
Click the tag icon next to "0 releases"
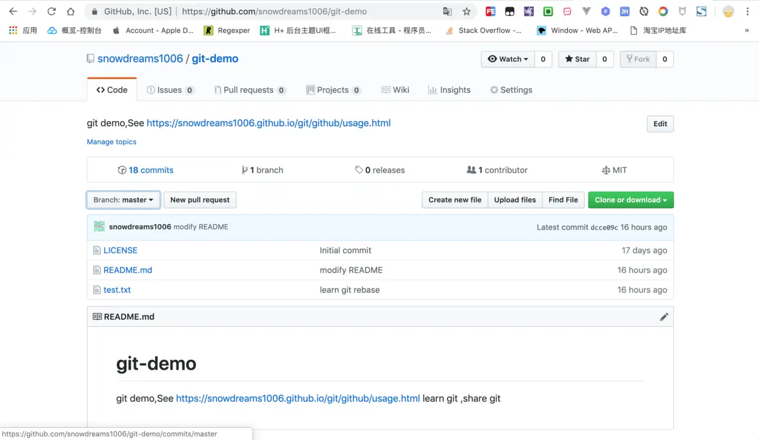pos(359,170)
